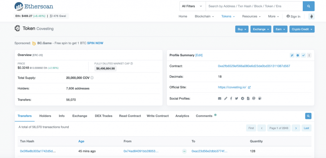Click the round blue icon in Profile Summary
326x158 pixels.
tap(298, 55)
